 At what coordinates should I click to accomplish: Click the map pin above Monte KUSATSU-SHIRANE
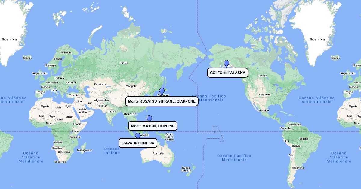(x=162, y=91)
